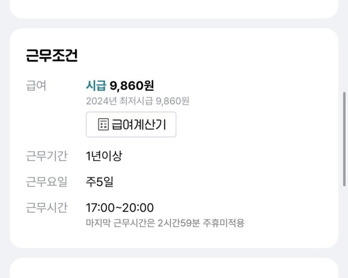Click the 근무기간 field label
This screenshot has width=348, height=278.
[47, 156]
